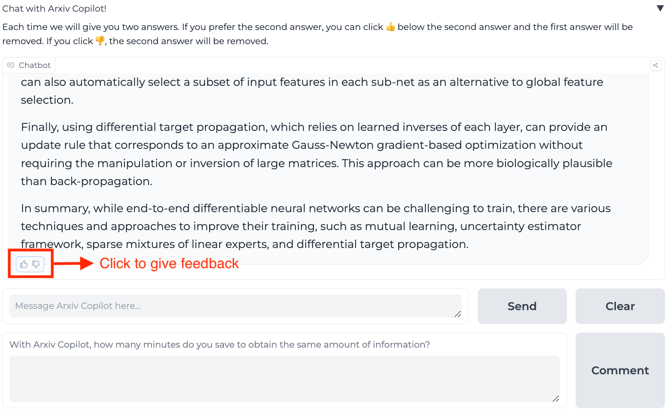Click the thumbs-up emoji in the instructions
Screen dimensions: 667x411
click(390, 27)
